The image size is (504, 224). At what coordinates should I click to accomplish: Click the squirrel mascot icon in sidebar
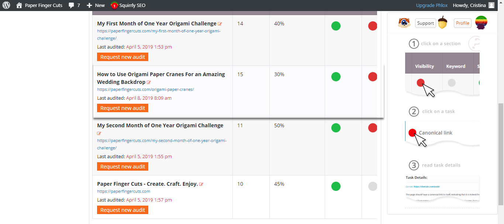(x=404, y=23)
